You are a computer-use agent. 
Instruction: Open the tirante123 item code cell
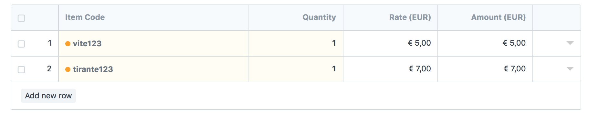(x=153, y=69)
